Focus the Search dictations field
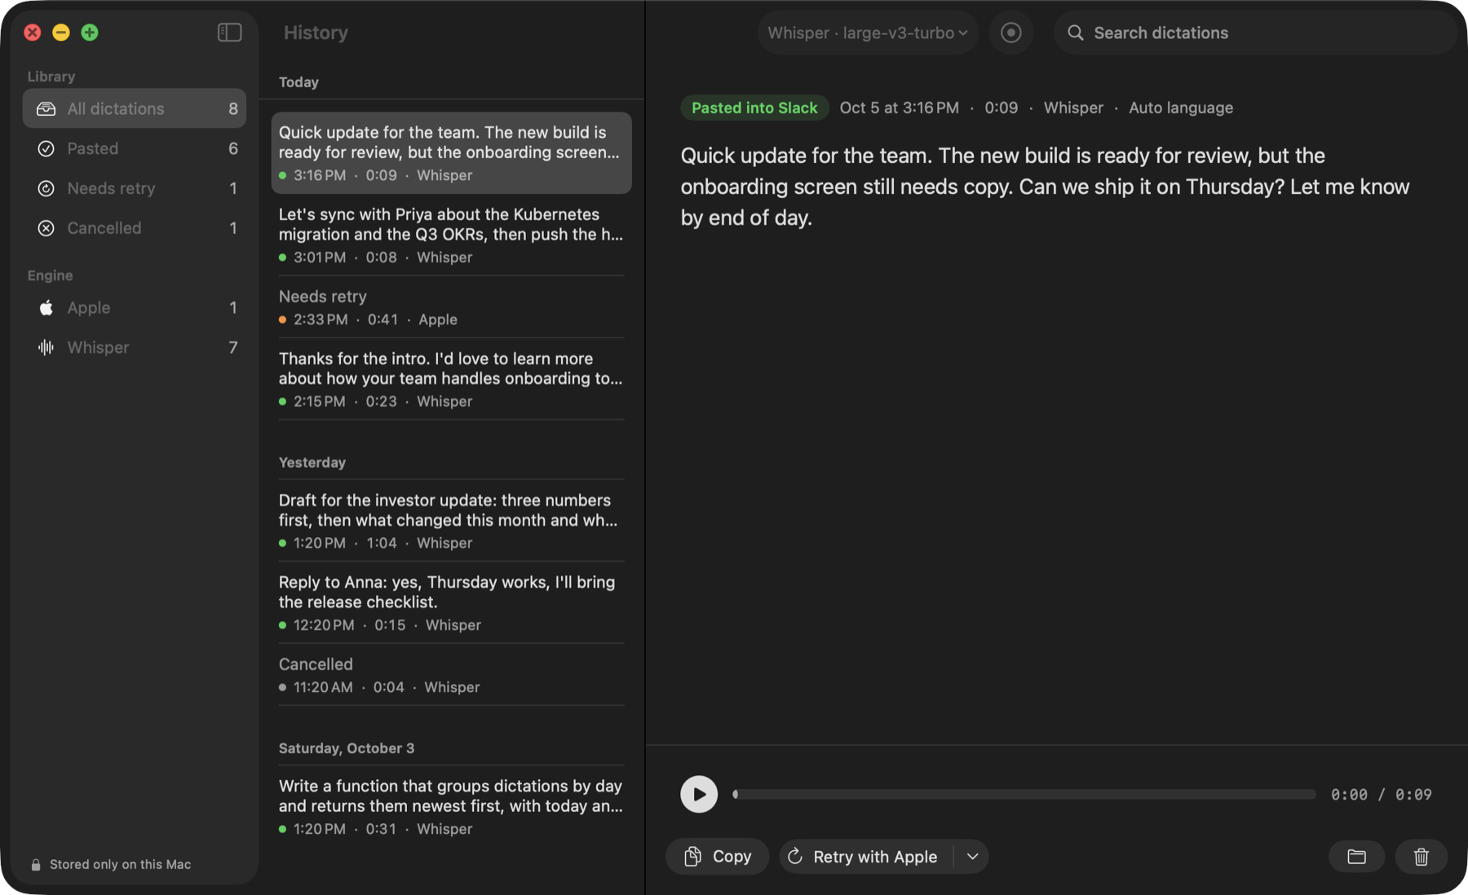This screenshot has height=895, width=1468. click(1255, 33)
